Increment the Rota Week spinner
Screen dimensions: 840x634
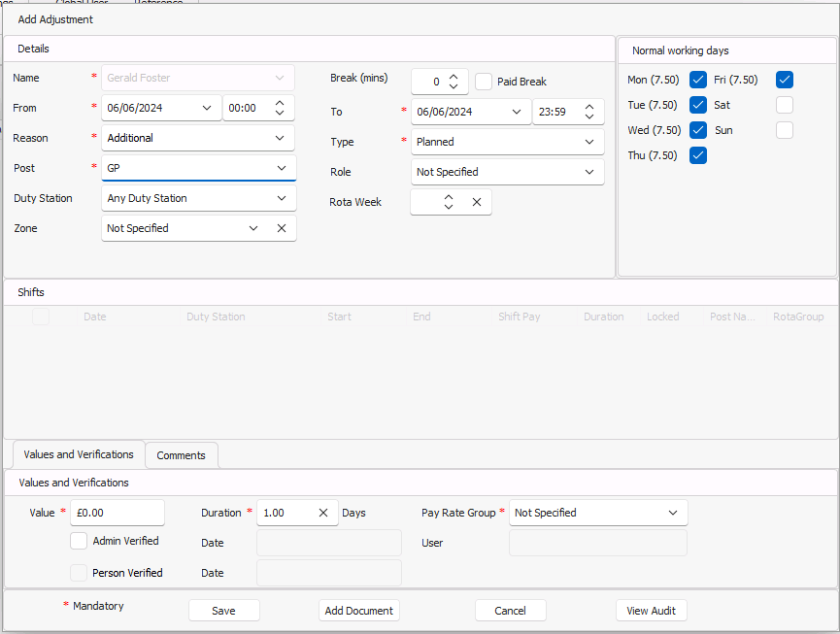[x=448, y=197]
